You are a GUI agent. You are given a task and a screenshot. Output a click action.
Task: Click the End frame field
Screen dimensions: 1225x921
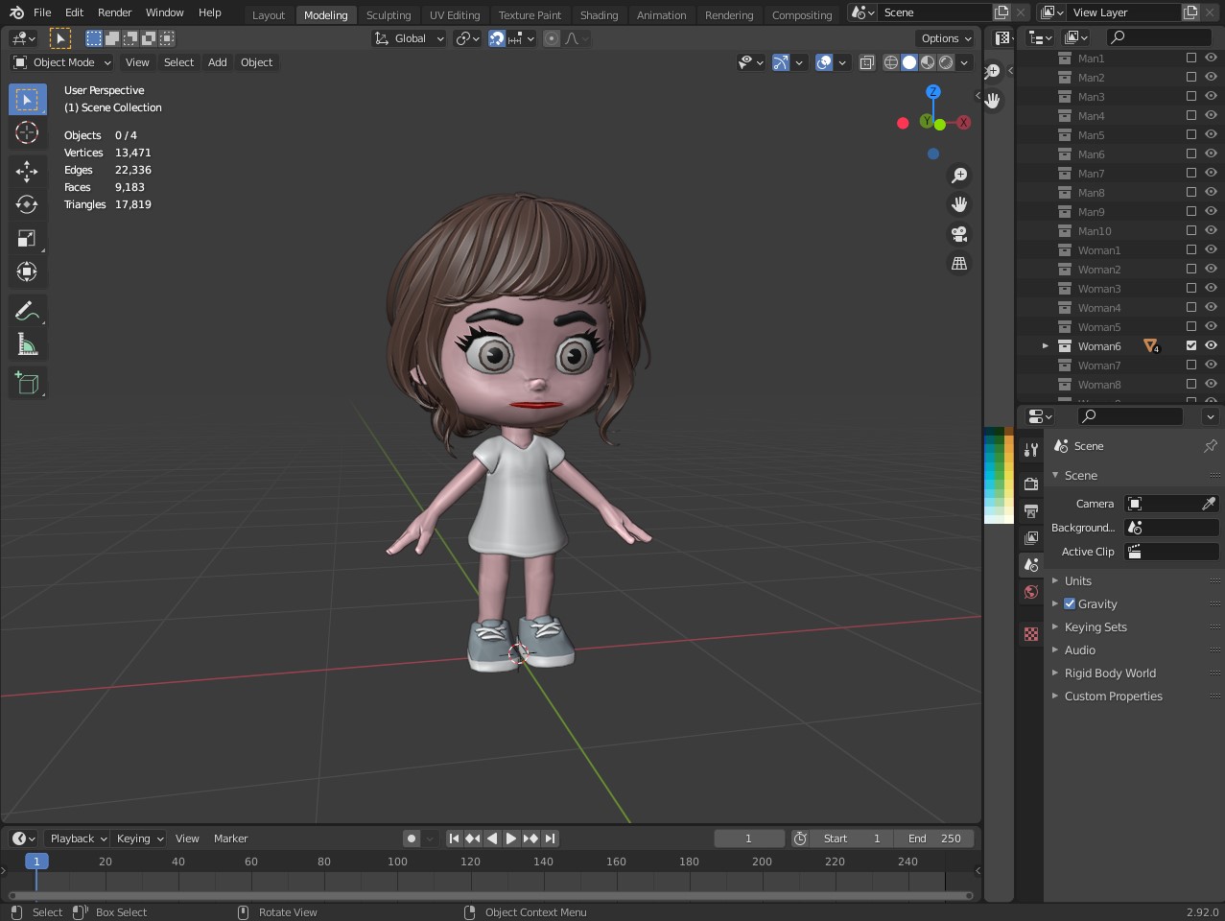934,838
